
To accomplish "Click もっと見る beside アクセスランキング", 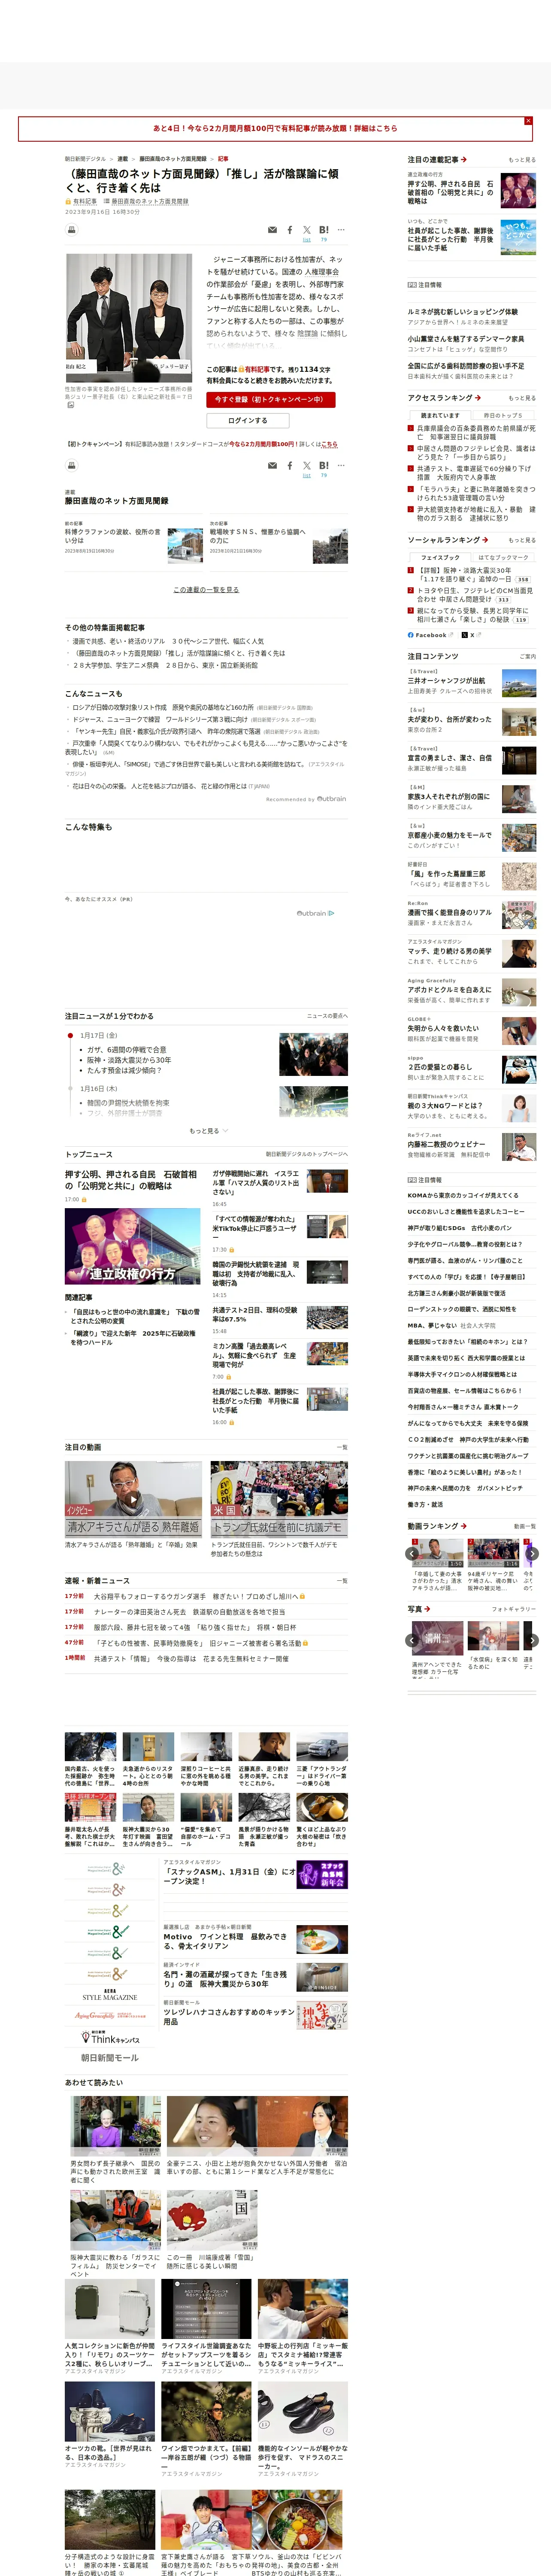I will [x=521, y=398].
